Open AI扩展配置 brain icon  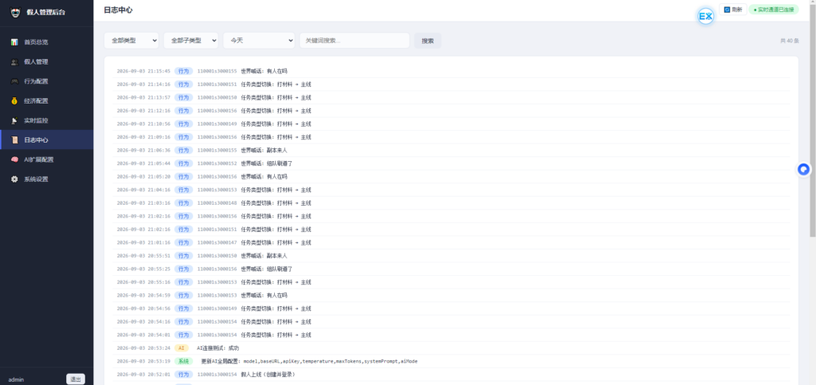click(14, 159)
